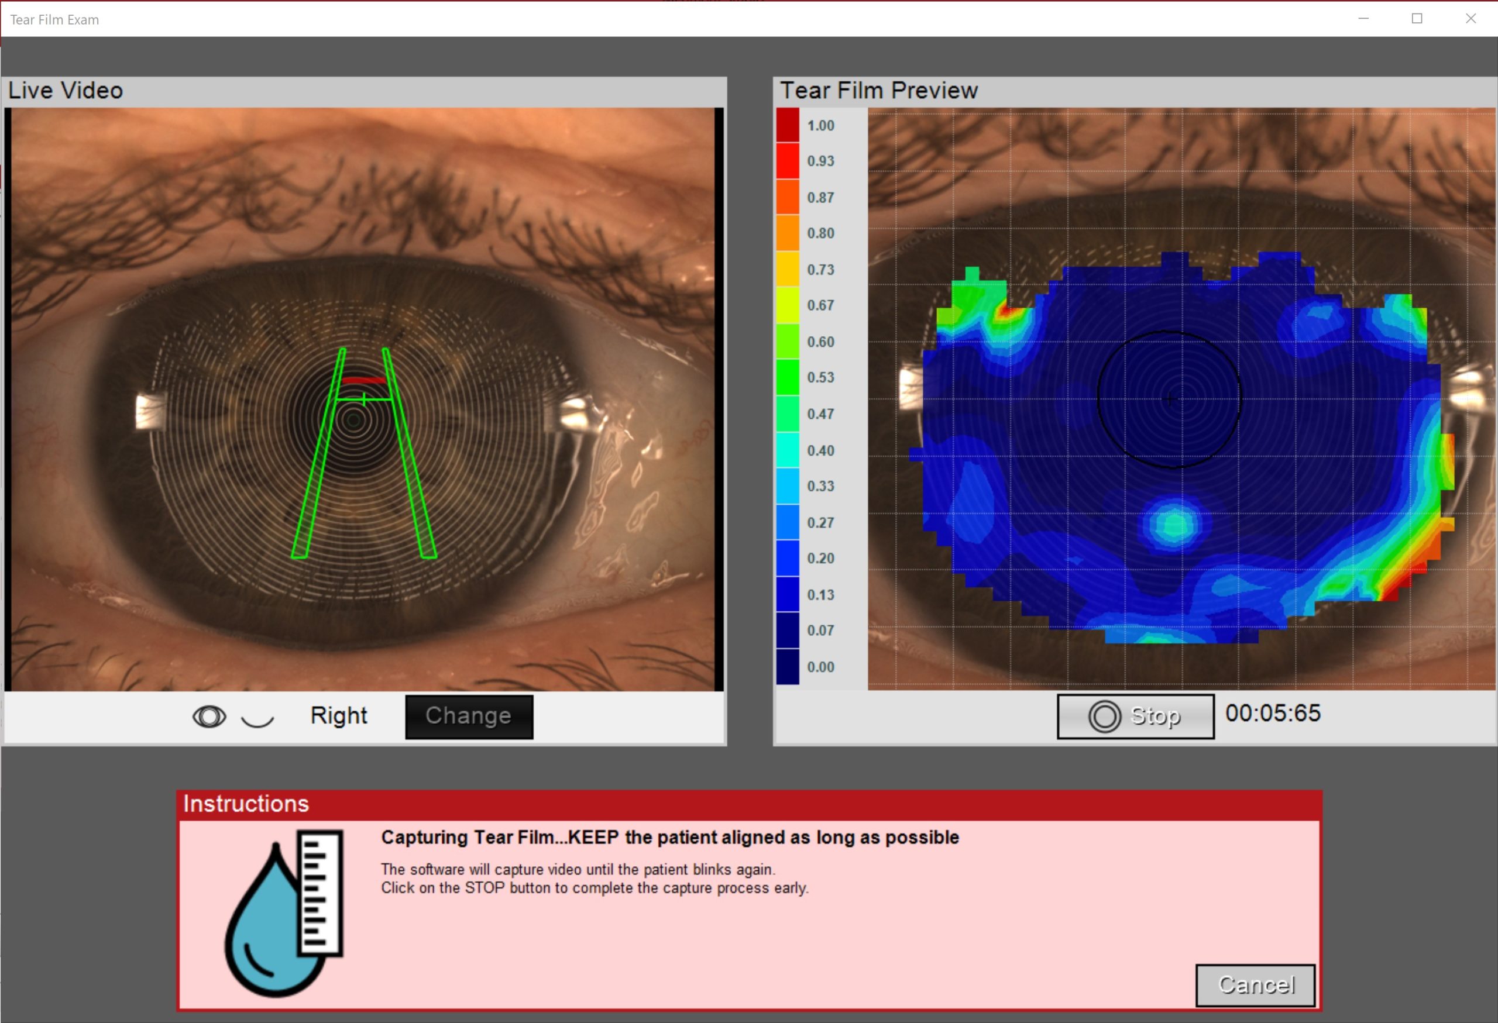This screenshot has height=1023, width=1498.
Task: Click the yellow 0.73 color scale swatch
Action: tap(787, 269)
